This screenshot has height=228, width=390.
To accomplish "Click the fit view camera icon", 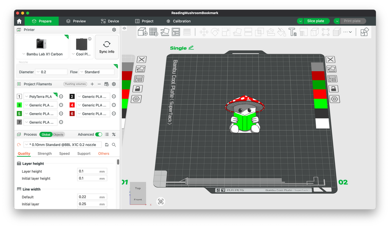I will pos(161,201).
